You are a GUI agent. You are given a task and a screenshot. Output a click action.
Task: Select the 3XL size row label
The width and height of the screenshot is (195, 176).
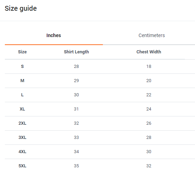coord(23,138)
